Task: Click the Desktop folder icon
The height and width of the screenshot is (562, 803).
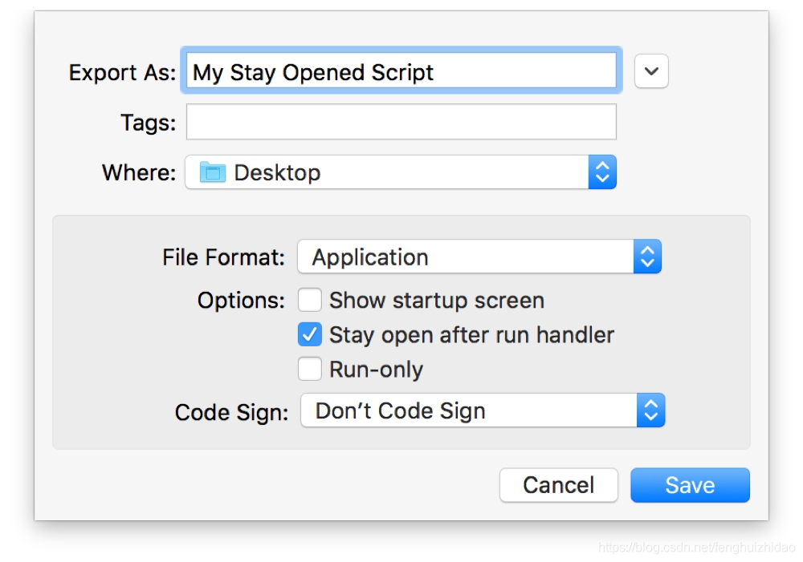Action: pos(213,172)
